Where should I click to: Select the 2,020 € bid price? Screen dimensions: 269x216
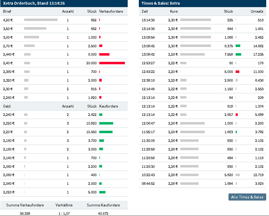(x=9, y=192)
